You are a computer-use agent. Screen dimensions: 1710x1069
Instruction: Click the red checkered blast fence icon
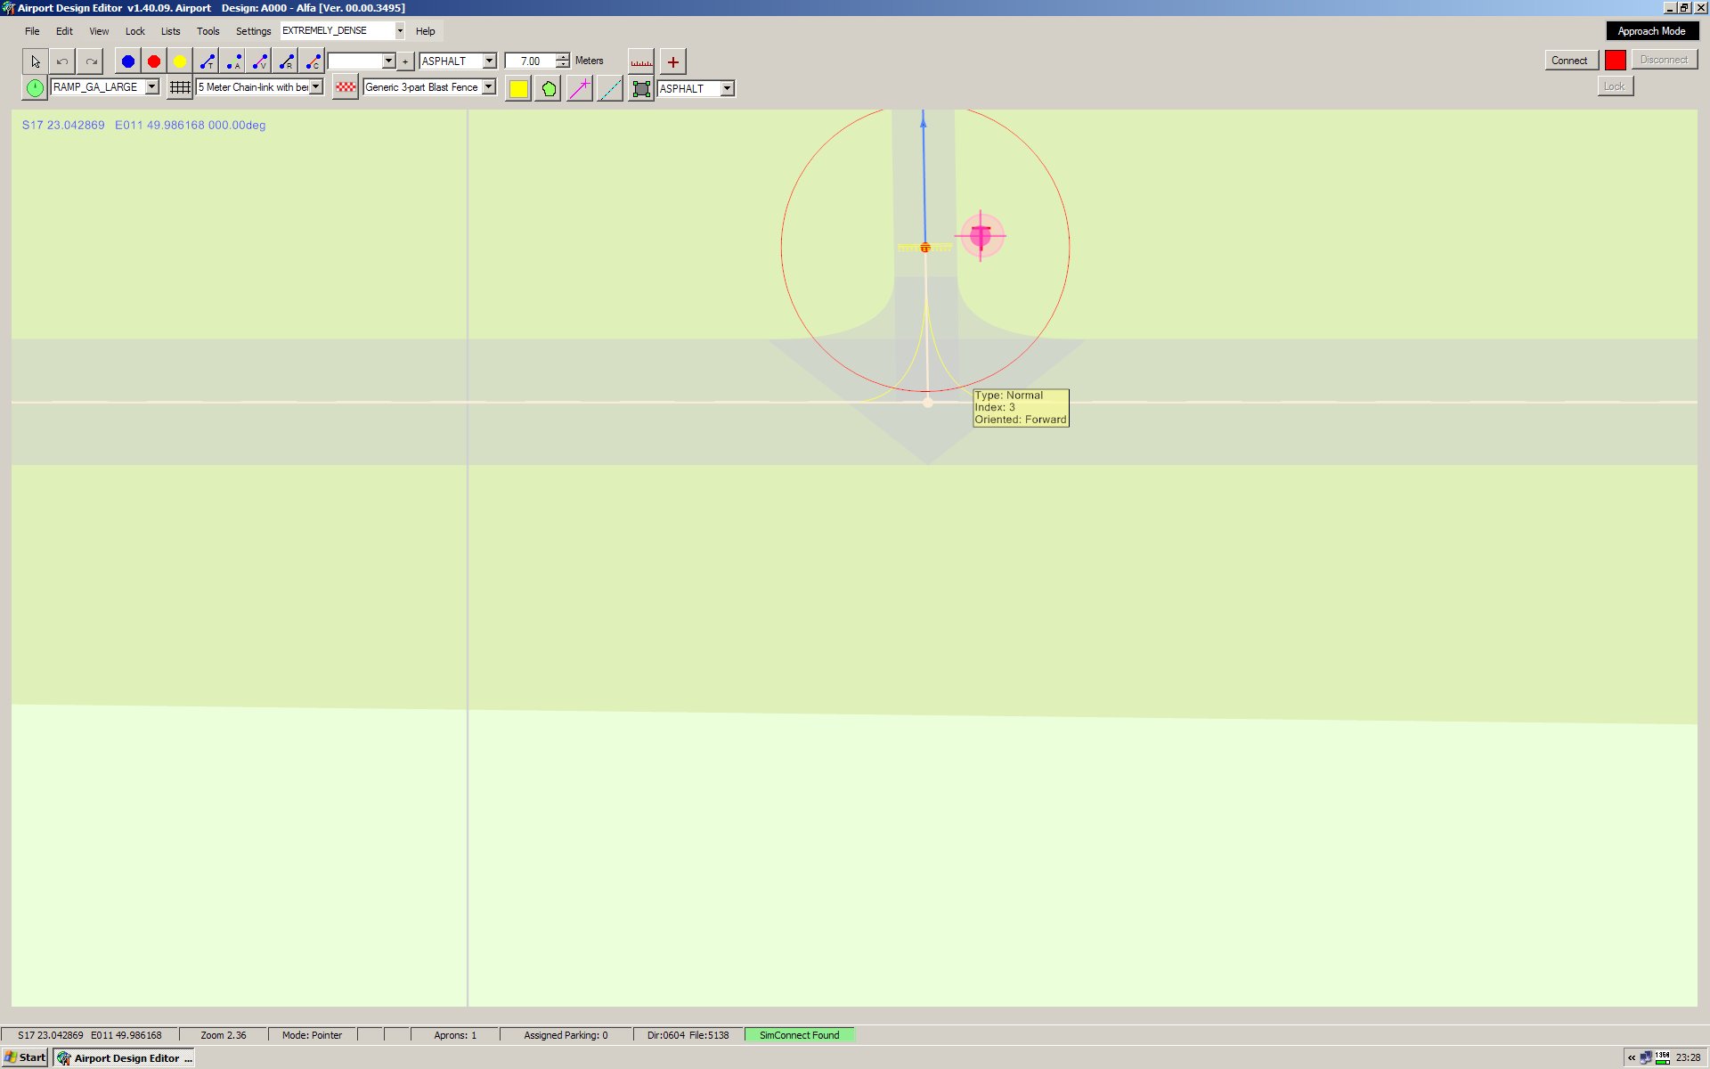tap(346, 87)
